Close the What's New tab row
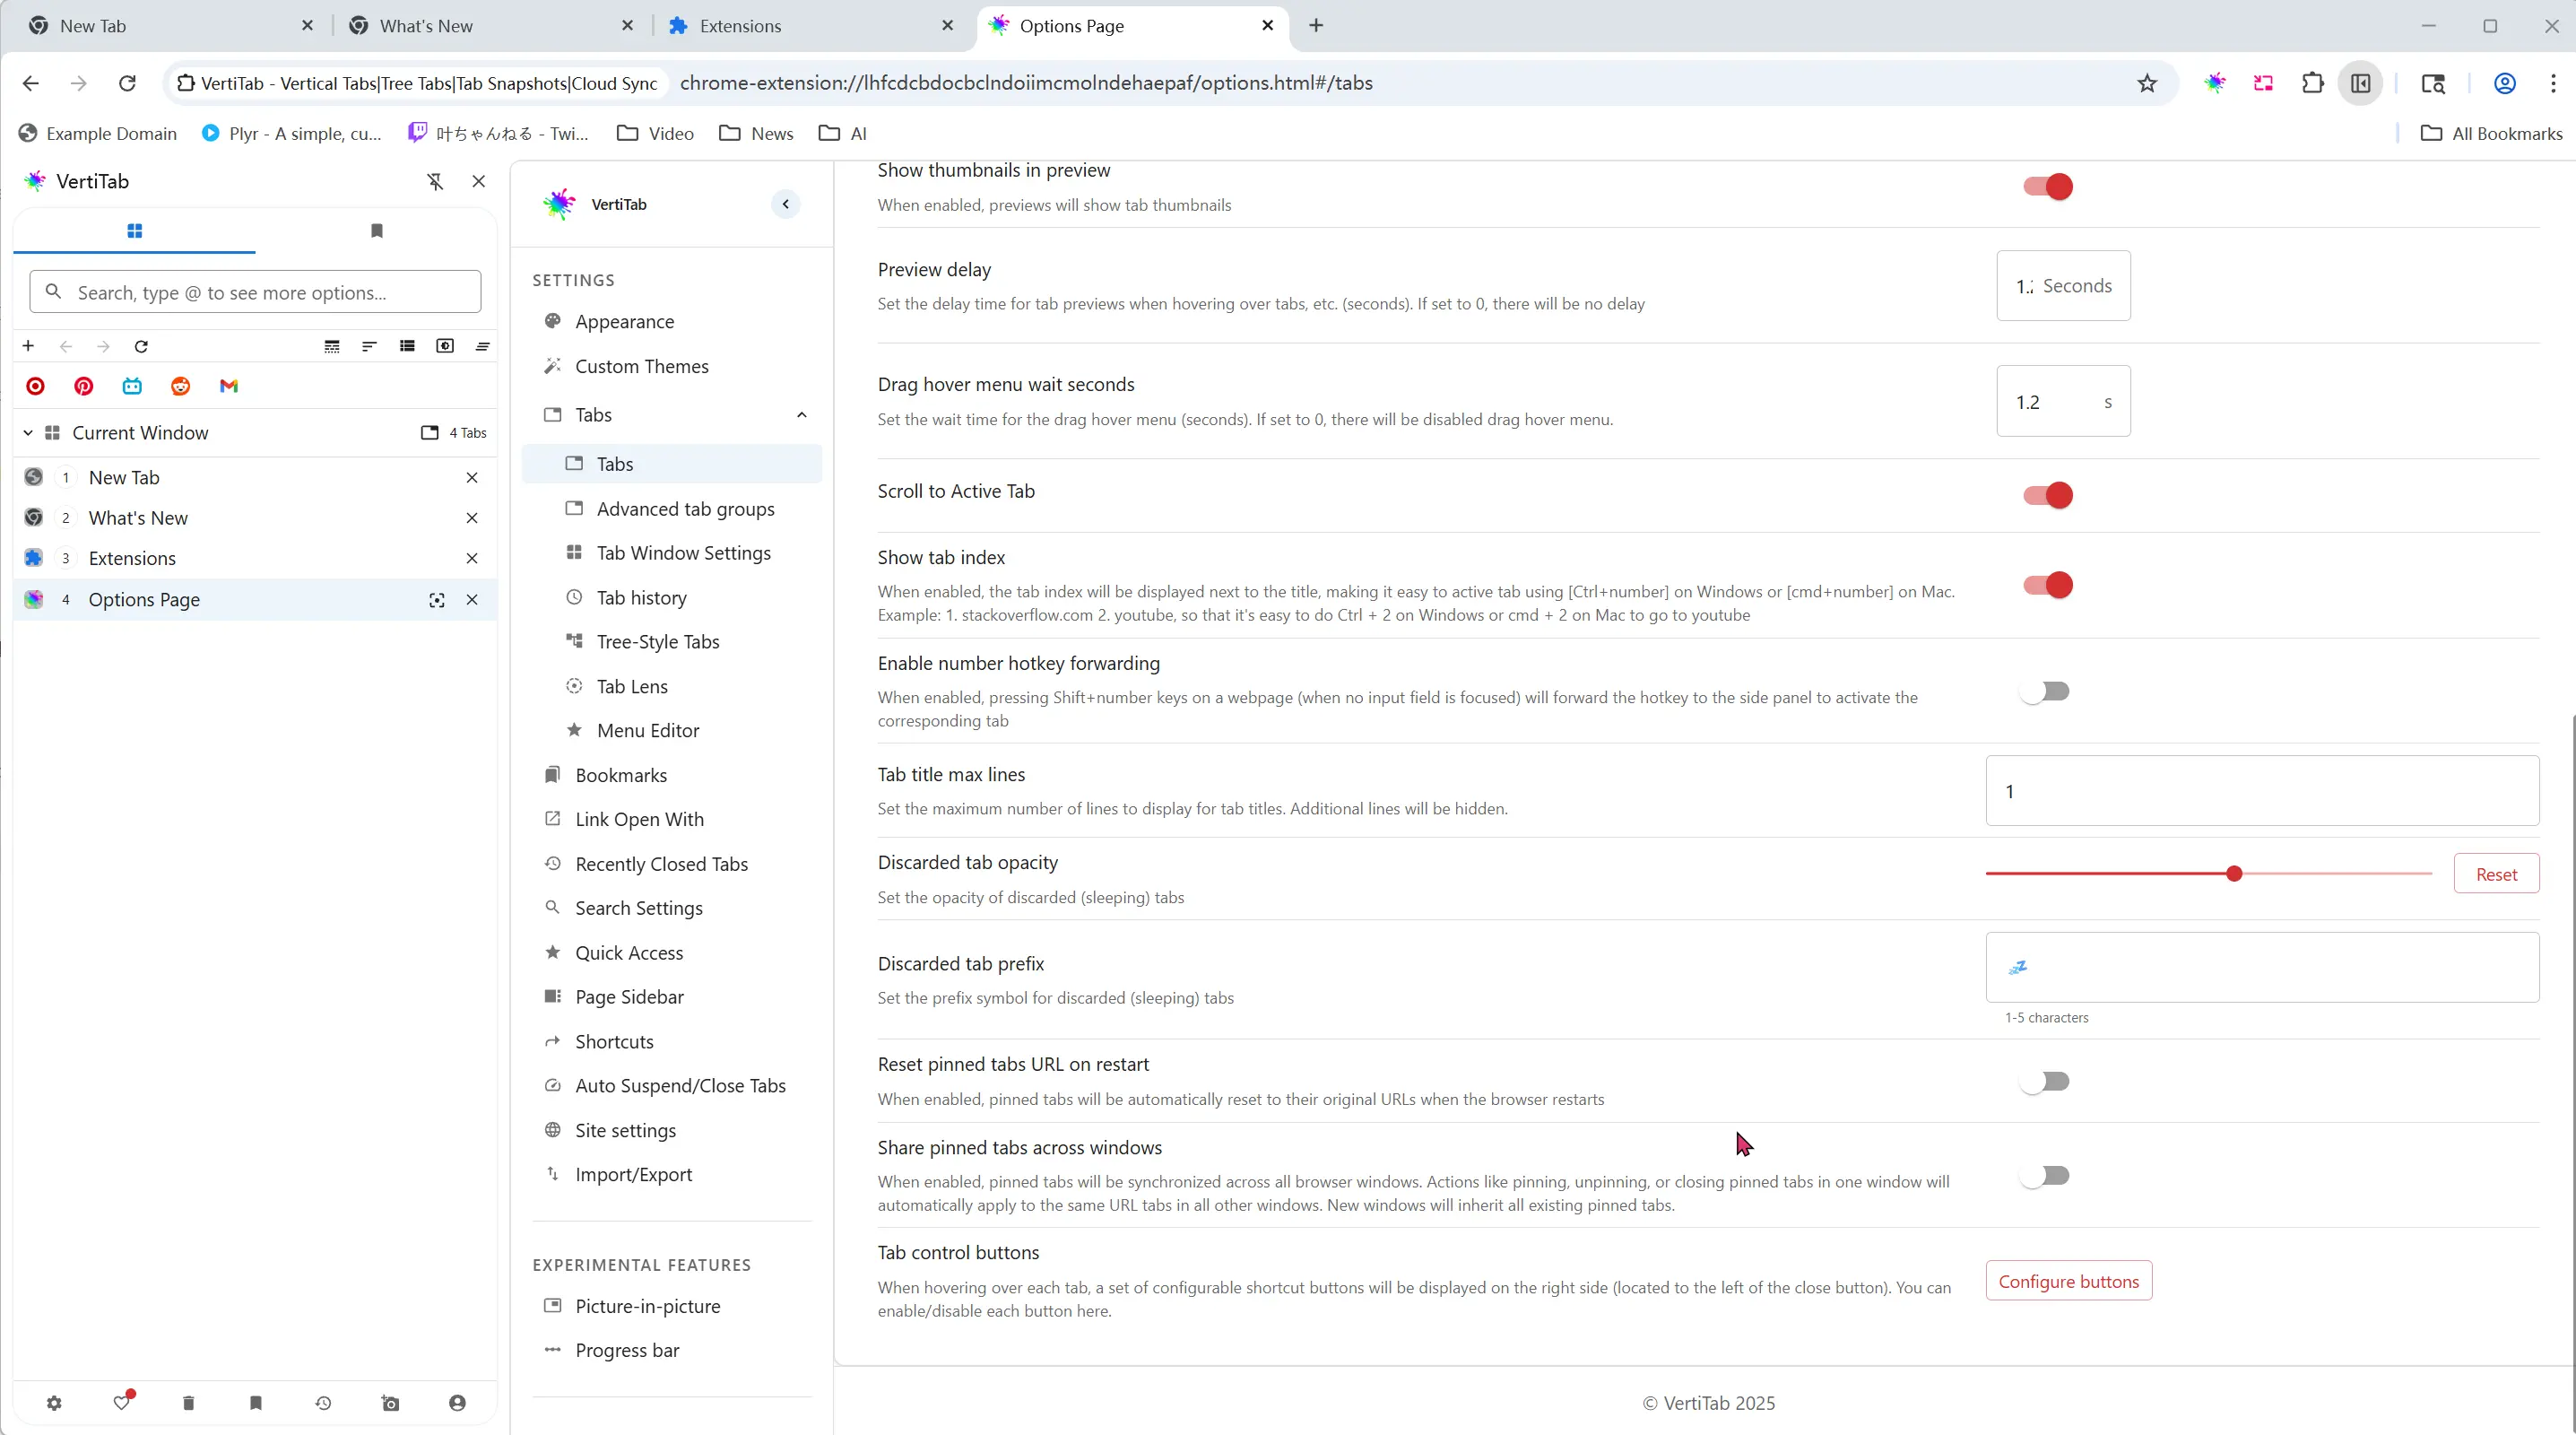The image size is (2576, 1435). (x=472, y=518)
